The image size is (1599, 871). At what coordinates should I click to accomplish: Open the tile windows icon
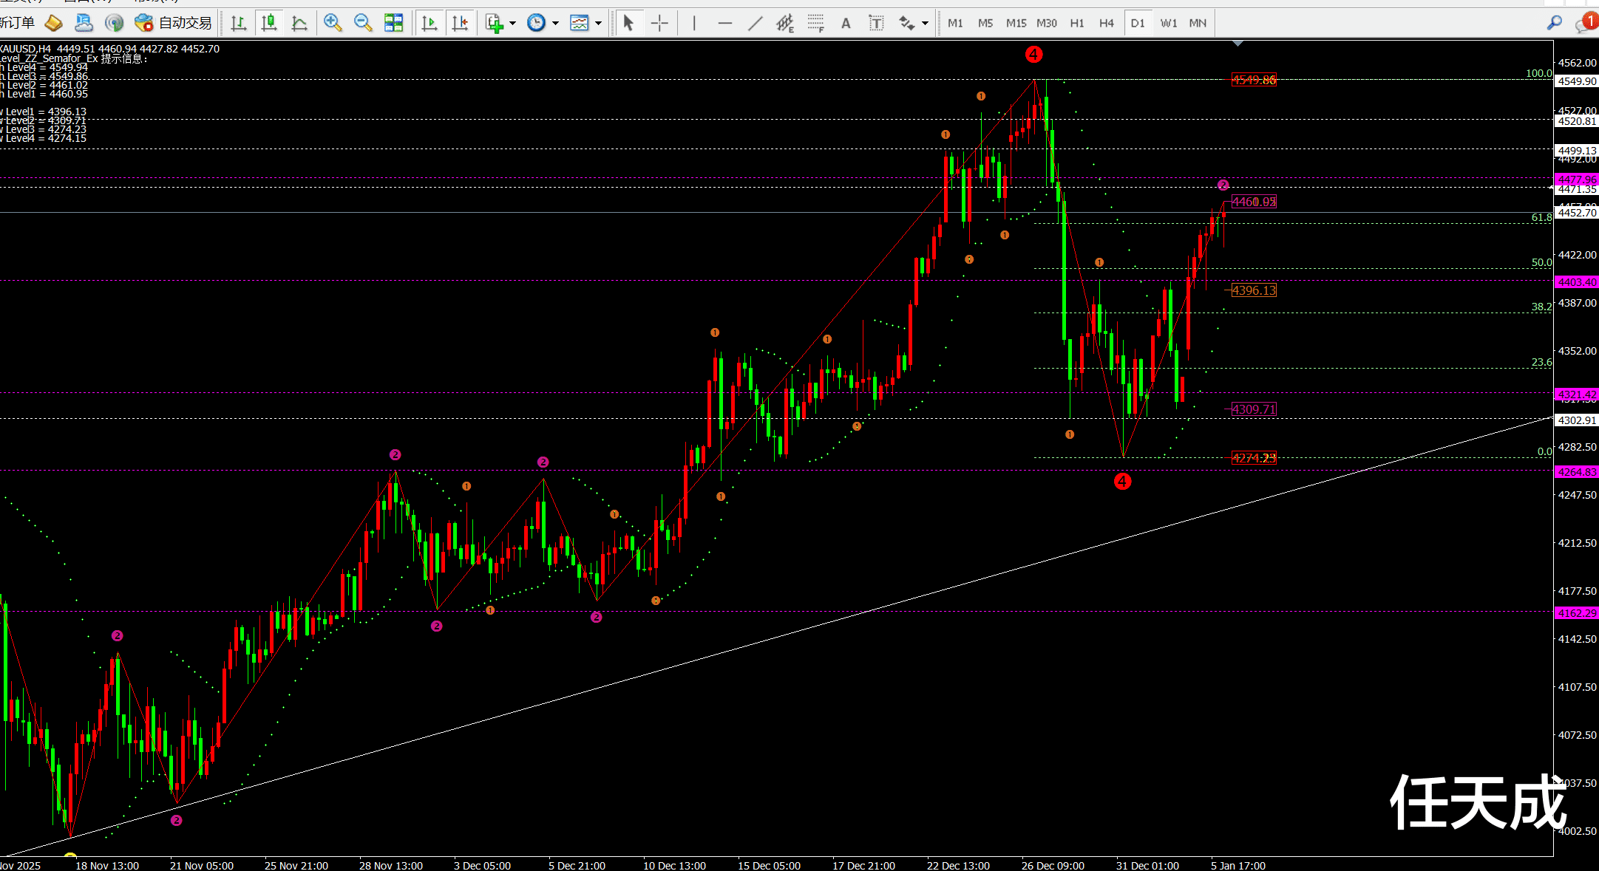click(393, 23)
